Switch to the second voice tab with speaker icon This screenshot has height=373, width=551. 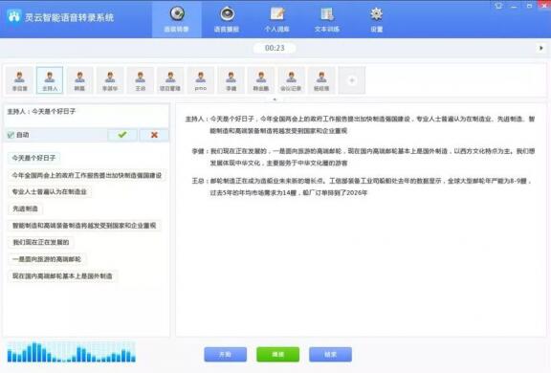tap(227, 20)
